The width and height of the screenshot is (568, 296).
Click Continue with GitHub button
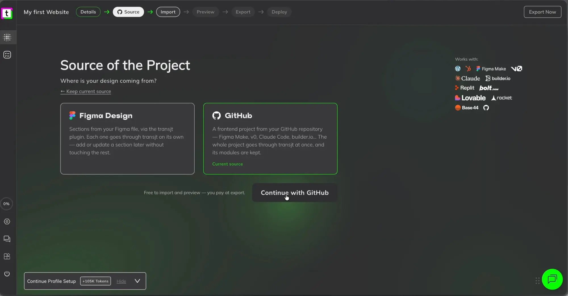(295, 193)
